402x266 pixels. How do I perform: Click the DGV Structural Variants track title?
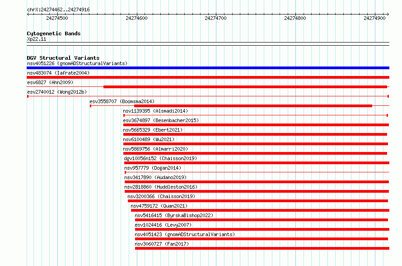63,58
